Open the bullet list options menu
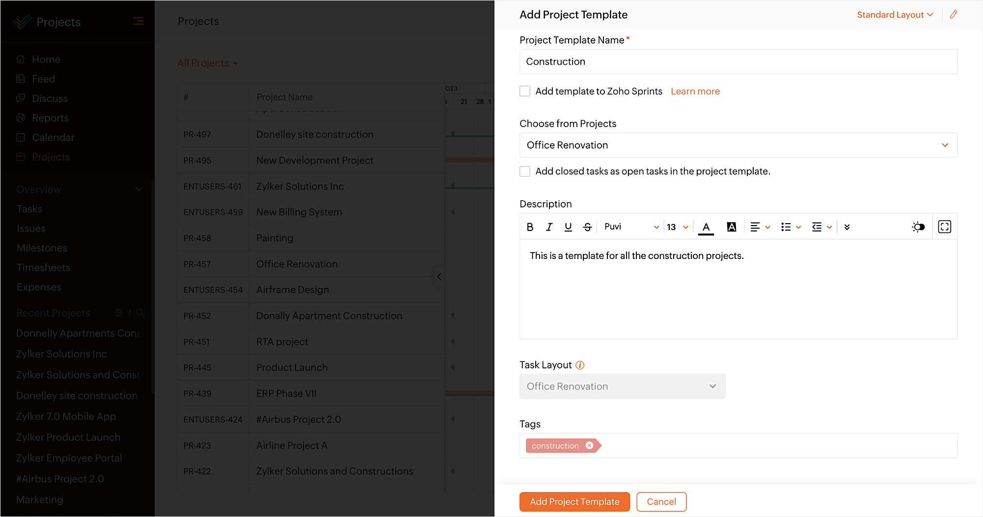 (x=791, y=227)
